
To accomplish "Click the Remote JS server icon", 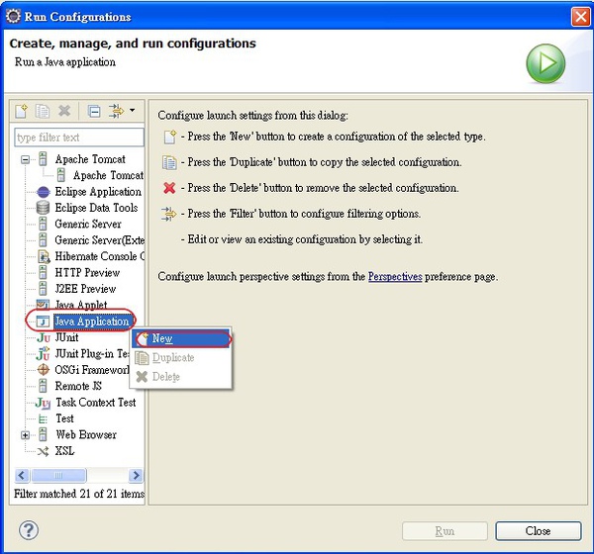I will (x=43, y=386).
